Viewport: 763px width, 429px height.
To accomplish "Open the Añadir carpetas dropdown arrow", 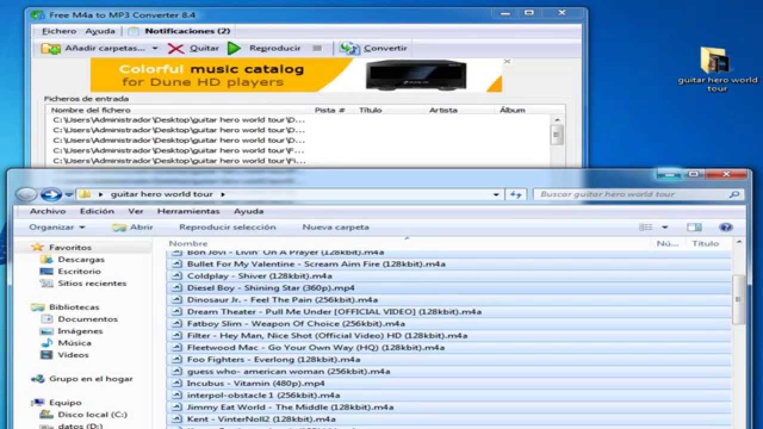I will pos(155,48).
